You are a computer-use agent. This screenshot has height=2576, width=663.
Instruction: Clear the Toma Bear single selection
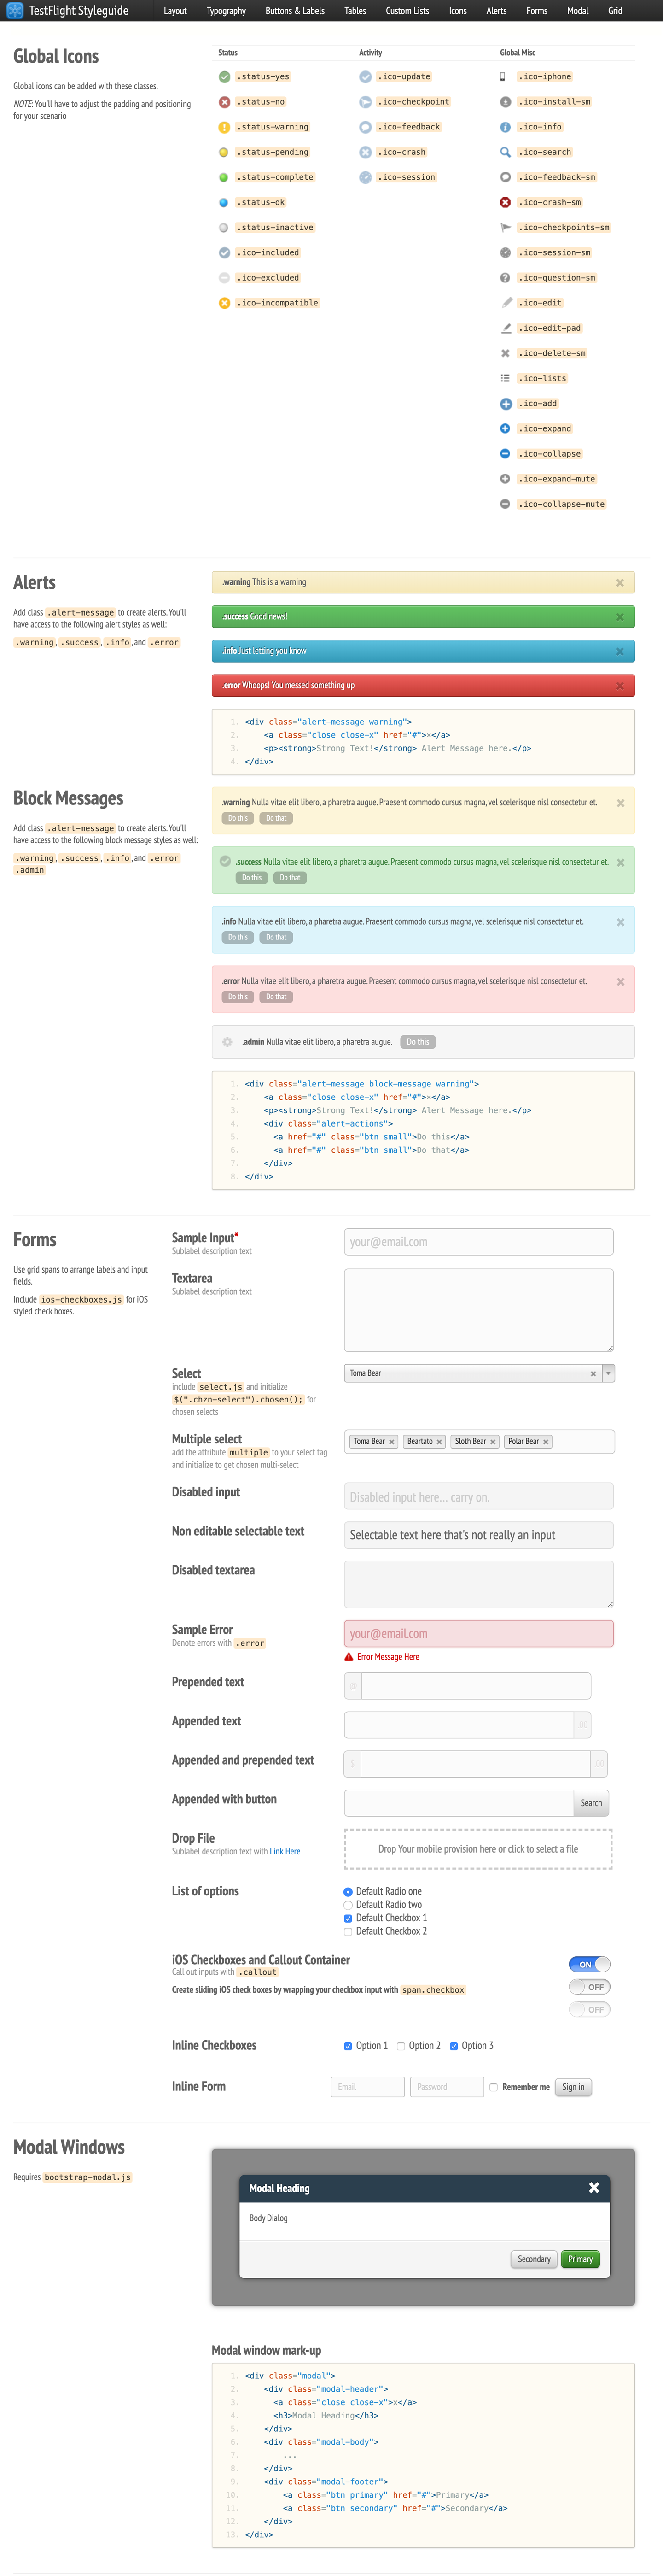point(593,1374)
